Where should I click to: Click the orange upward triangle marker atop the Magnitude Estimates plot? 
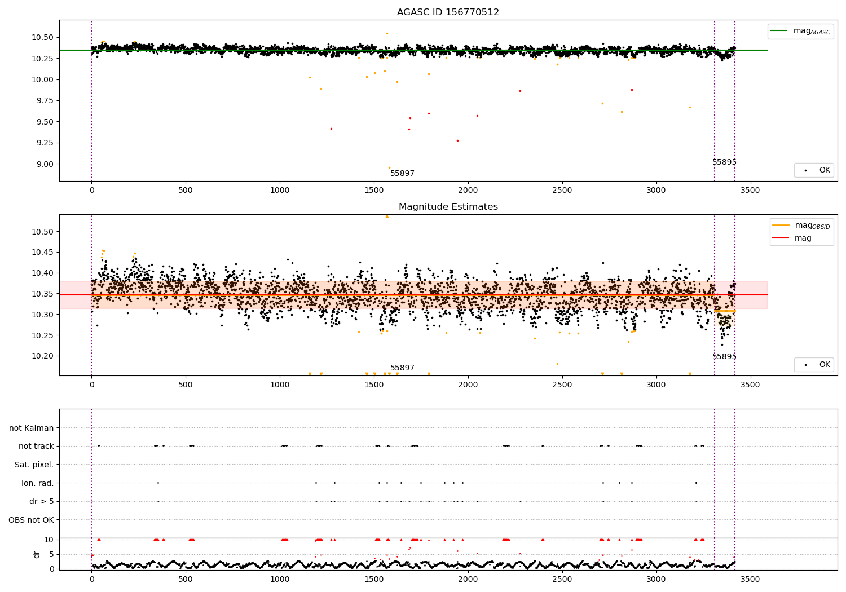tap(387, 217)
